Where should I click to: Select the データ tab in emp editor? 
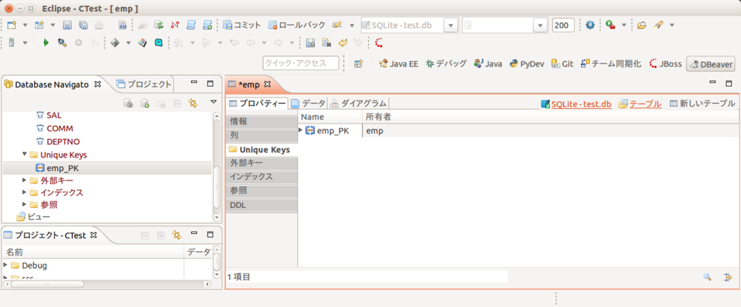pos(308,103)
